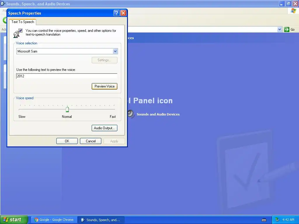Click the text-to-speech icon in dialog
299x224 pixels.
pos(18,33)
